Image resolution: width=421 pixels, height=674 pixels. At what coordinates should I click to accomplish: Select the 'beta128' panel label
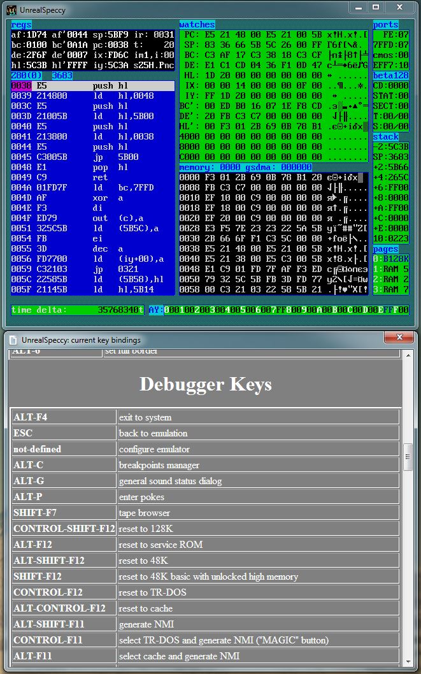tap(391, 75)
